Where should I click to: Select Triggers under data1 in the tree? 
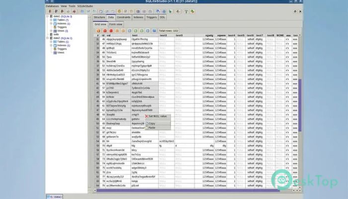(x=62, y=27)
